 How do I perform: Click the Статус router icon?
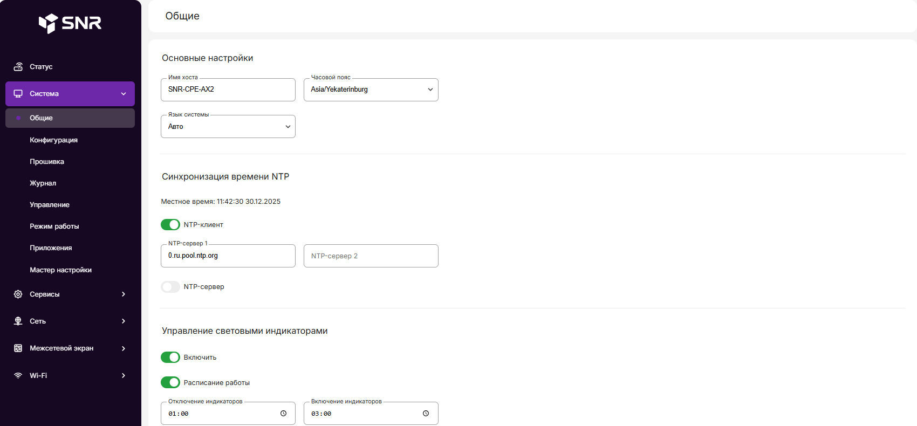click(18, 67)
